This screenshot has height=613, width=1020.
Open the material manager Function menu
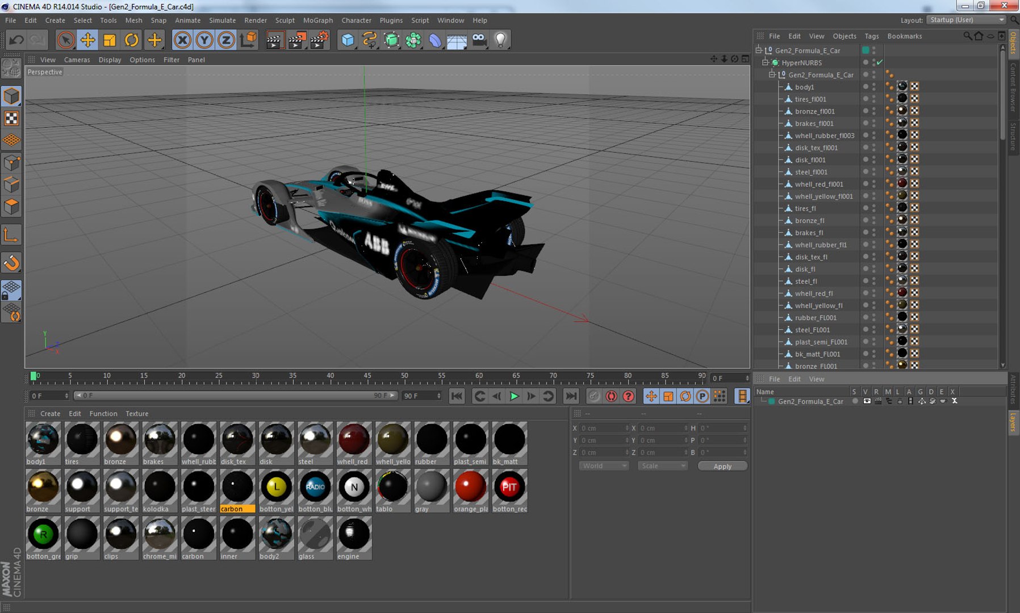[x=103, y=414]
